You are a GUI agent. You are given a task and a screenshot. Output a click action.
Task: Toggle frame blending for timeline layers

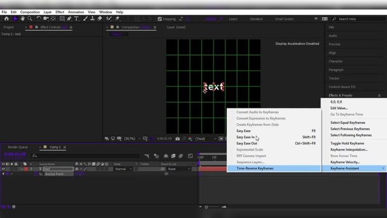tap(174, 156)
